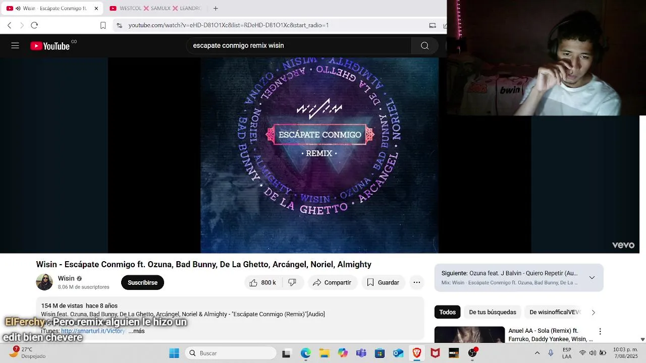Image resolution: width=646 pixels, height=363 pixels.
Task: Open Task View on the taskbar
Action: (286, 353)
